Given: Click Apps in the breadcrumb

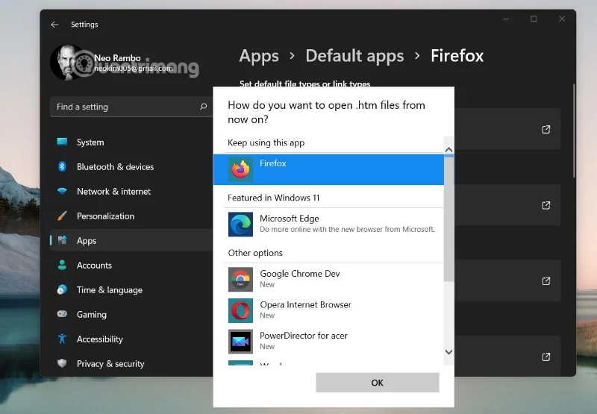Looking at the screenshot, I should click(259, 56).
